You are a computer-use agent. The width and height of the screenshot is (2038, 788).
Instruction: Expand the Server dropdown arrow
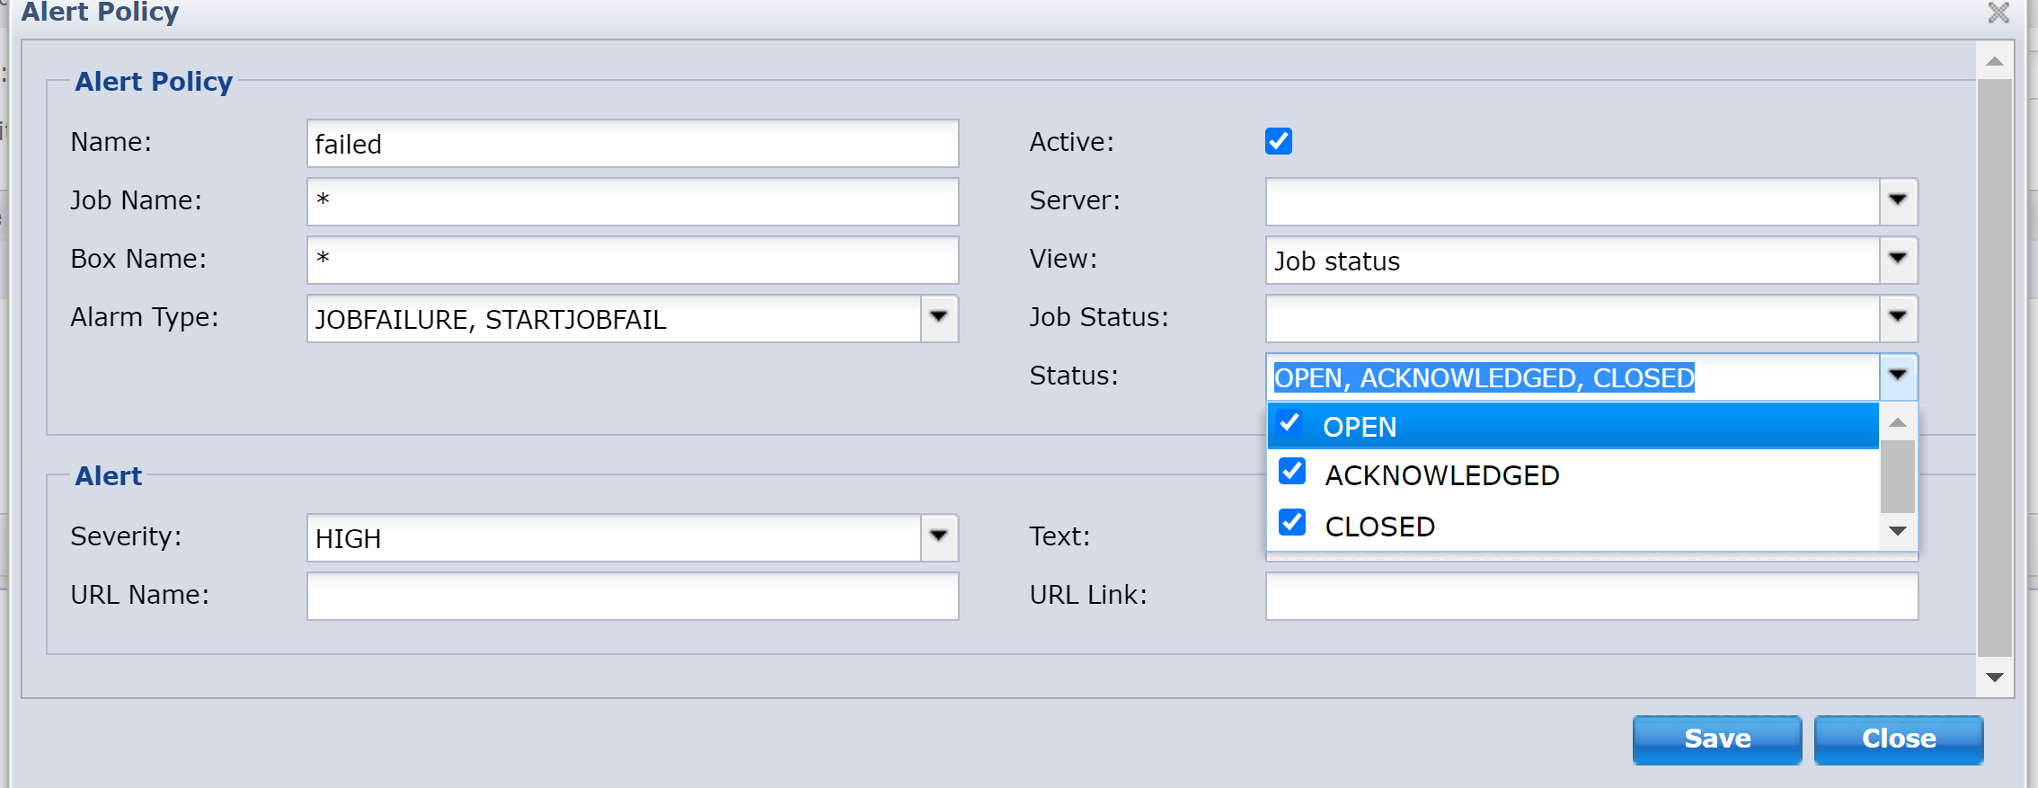pyautogui.click(x=1898, y=200)
